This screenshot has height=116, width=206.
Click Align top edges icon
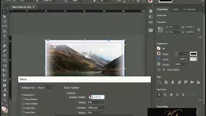click(x=186, y=82)
